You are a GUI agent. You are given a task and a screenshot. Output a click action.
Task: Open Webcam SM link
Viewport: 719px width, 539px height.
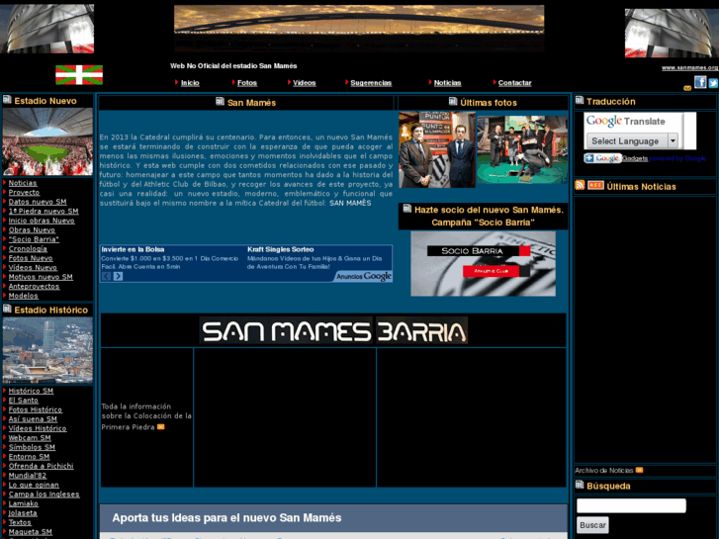(x=30, y=438)
